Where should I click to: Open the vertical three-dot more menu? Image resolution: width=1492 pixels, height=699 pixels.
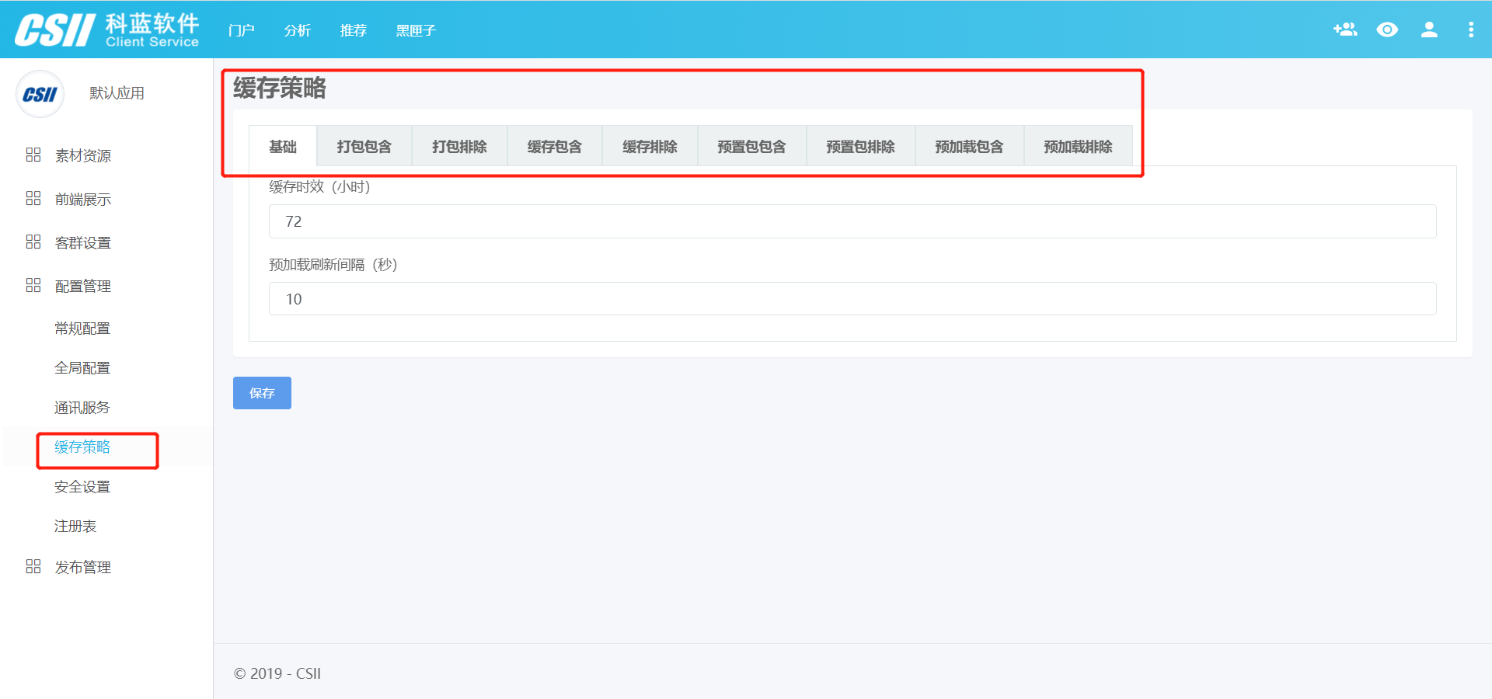pyautogui.click(x=1470, y=30)
